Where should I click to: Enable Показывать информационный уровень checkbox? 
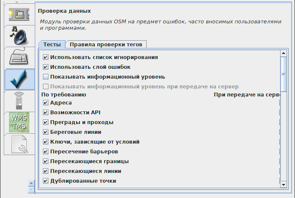pos(45,77)
